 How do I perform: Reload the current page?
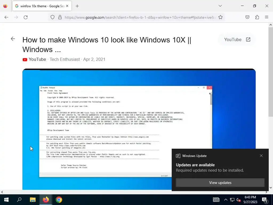click(x=26, y=17)
